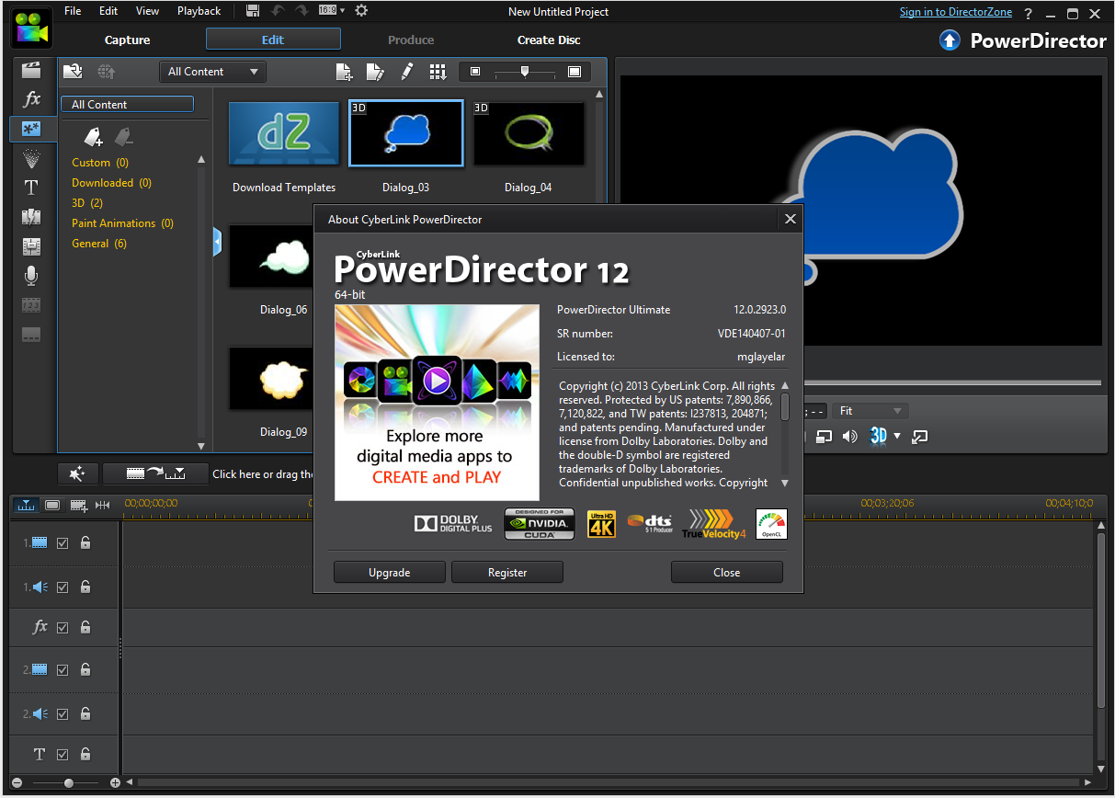This screenshot has width=1115, height=798.
Task: Adjust the timeline zoom slider handle
Action: 68,783
